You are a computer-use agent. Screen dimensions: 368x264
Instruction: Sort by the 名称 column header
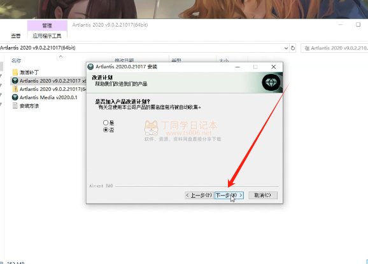[x=16, y=60]
